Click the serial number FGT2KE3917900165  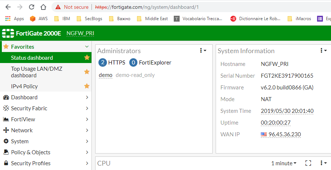287,76
